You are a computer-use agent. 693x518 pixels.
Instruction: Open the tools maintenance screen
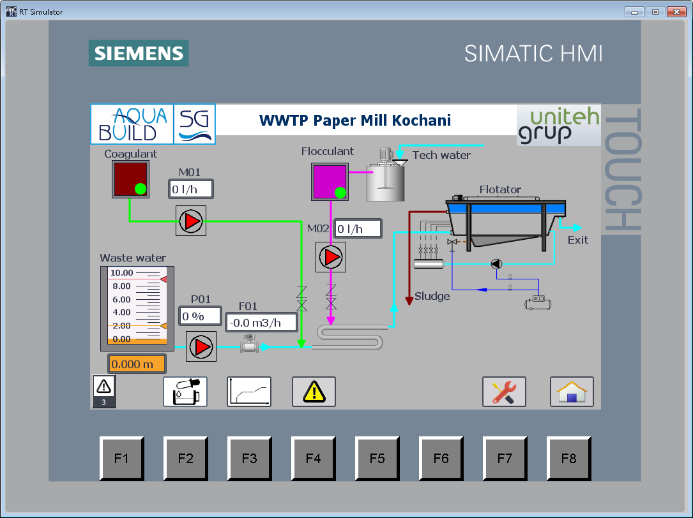(x=505, y=392)
